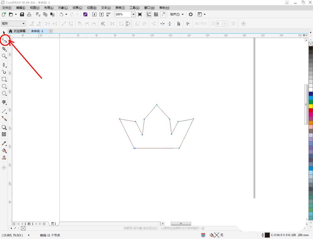
Task: Activate the Zoom magnifier tool
Action: tap(4, 56)
